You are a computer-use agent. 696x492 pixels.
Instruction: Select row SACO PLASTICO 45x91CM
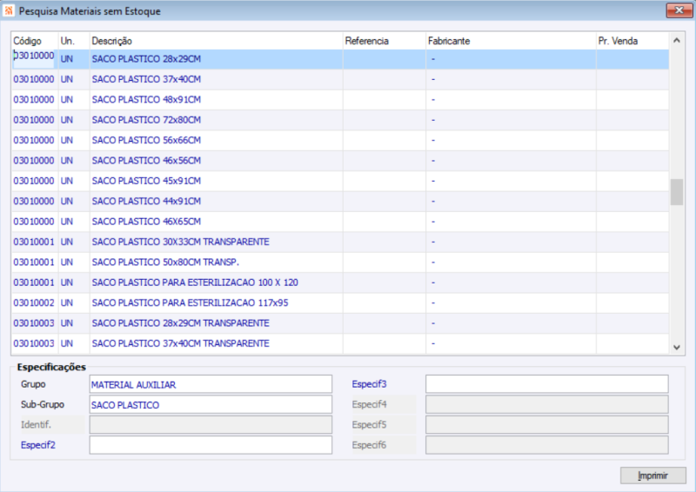(x=340, y=181)
